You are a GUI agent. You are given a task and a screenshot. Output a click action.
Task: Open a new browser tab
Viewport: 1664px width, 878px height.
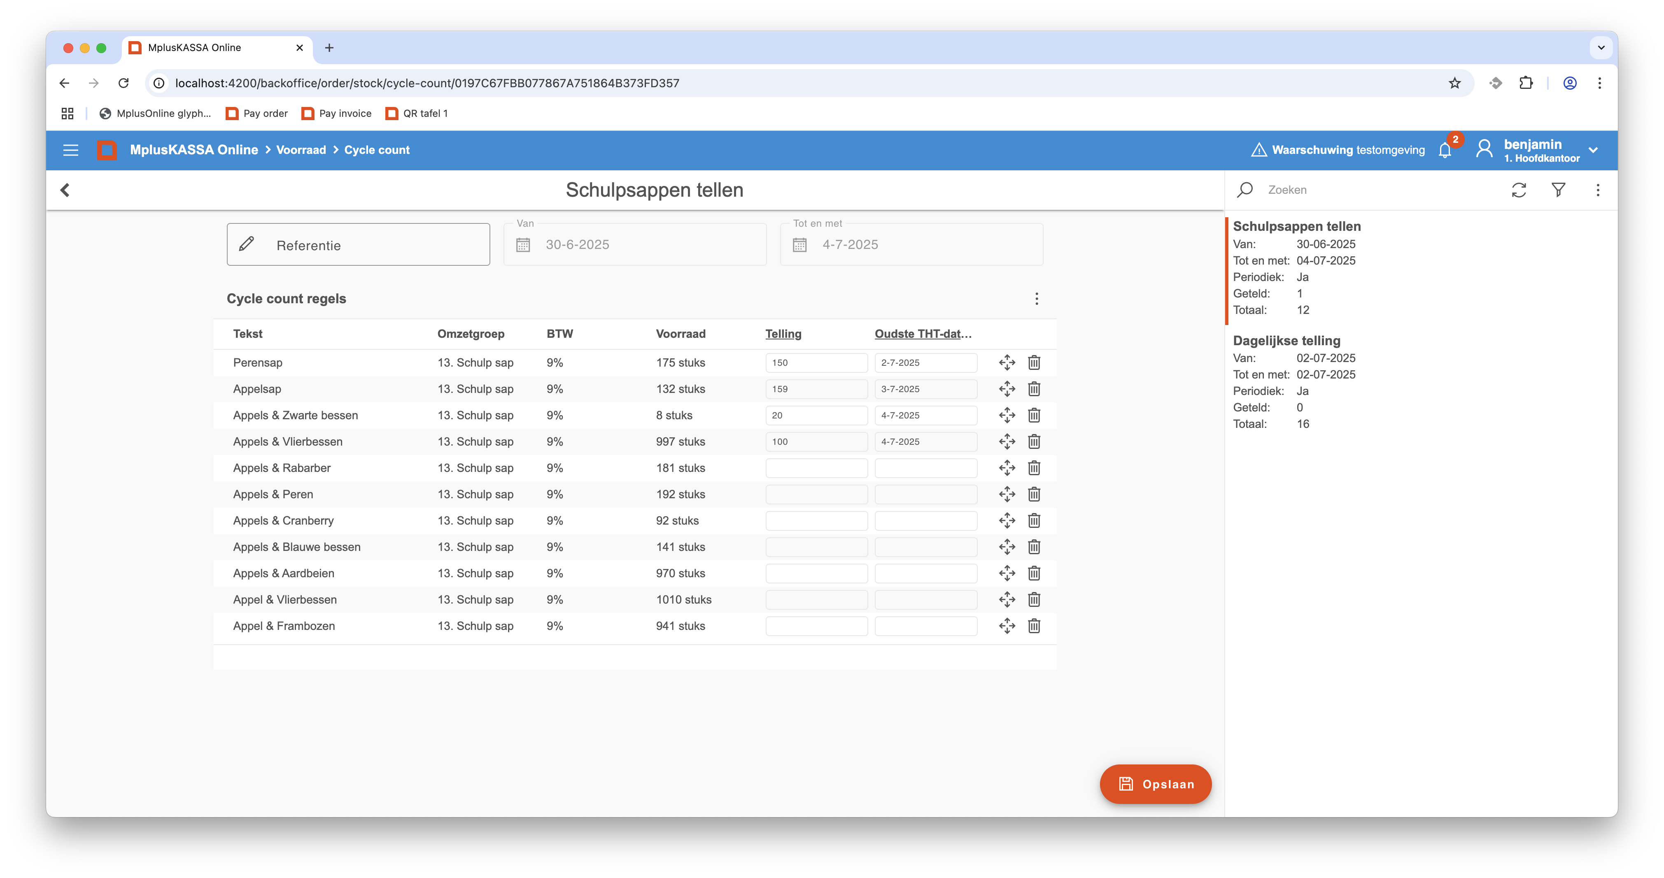point(329,48)
